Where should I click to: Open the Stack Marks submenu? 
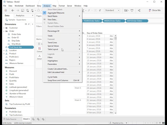pos(62,16)
